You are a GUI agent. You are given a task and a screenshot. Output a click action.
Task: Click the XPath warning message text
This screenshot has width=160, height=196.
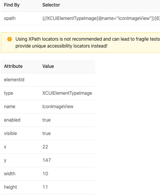(87, 43)
